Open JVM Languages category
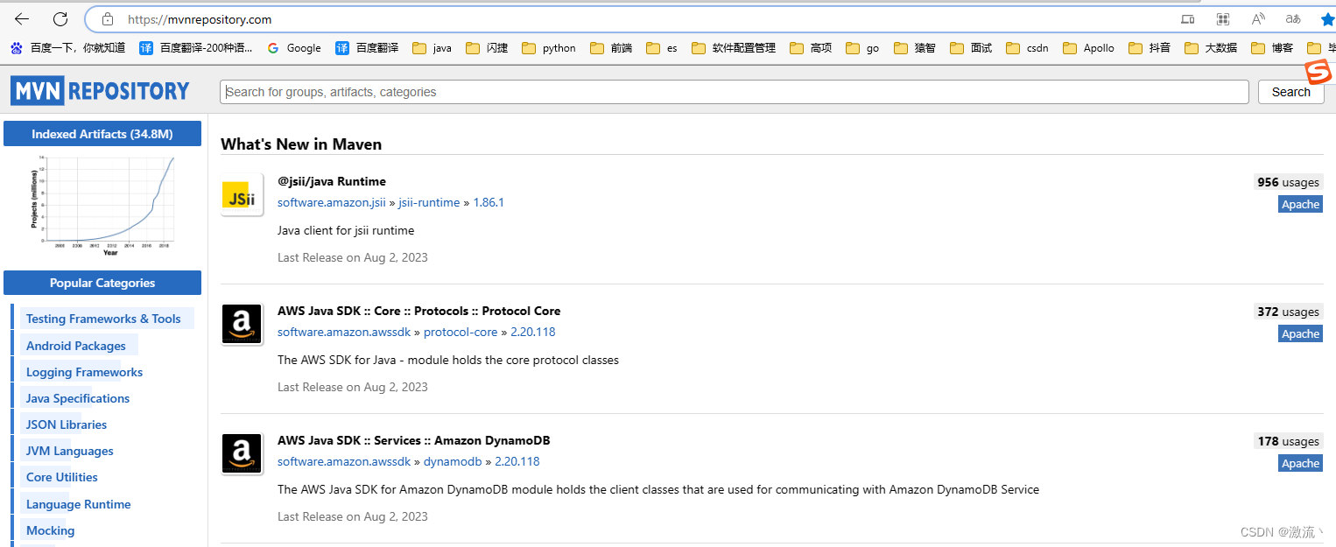The height and width of the screenshot is (547, 1336). point(70,451)
